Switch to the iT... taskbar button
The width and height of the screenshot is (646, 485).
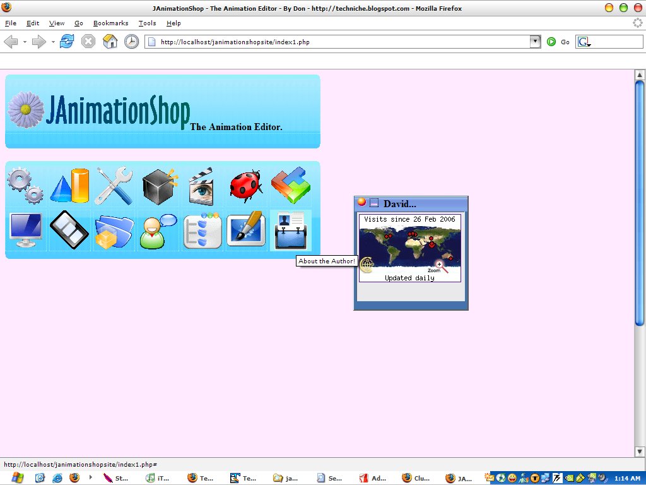coord(158,478)
